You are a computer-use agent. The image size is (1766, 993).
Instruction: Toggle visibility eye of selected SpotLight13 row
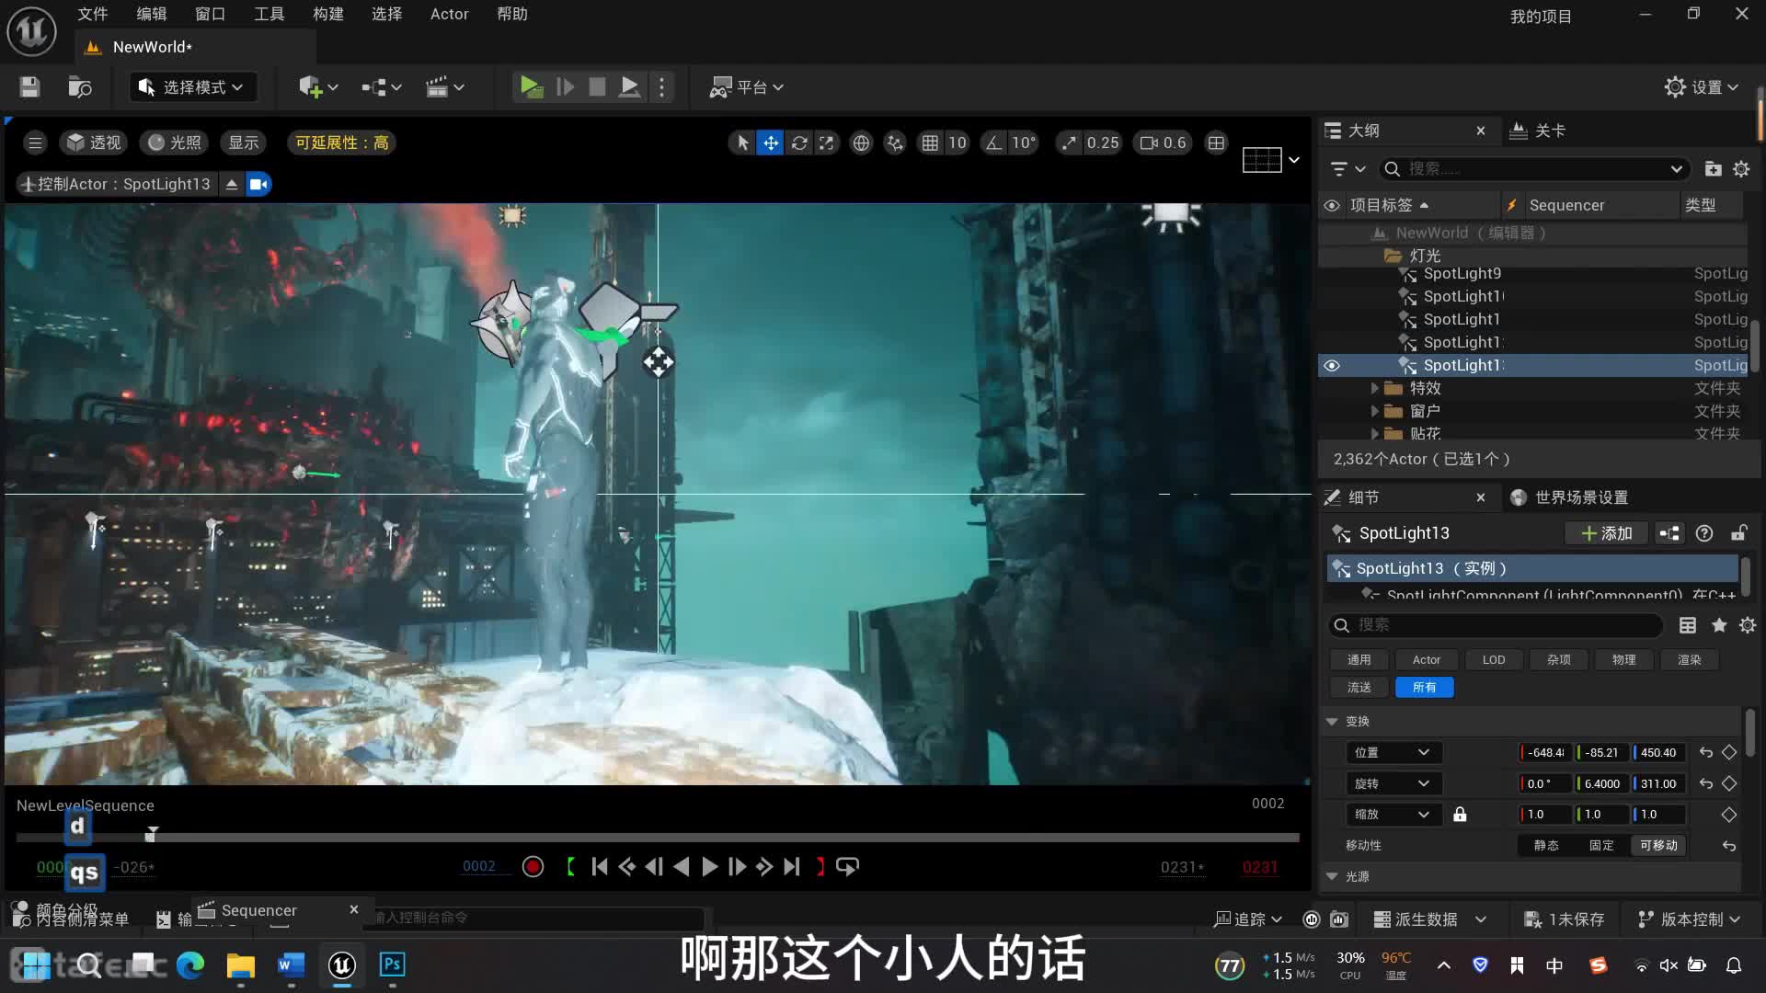(x=1332, y=365)
